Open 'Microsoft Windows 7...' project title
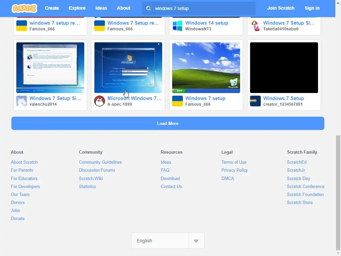This screenshot has height=256, width=341. [x=135, y=98]
